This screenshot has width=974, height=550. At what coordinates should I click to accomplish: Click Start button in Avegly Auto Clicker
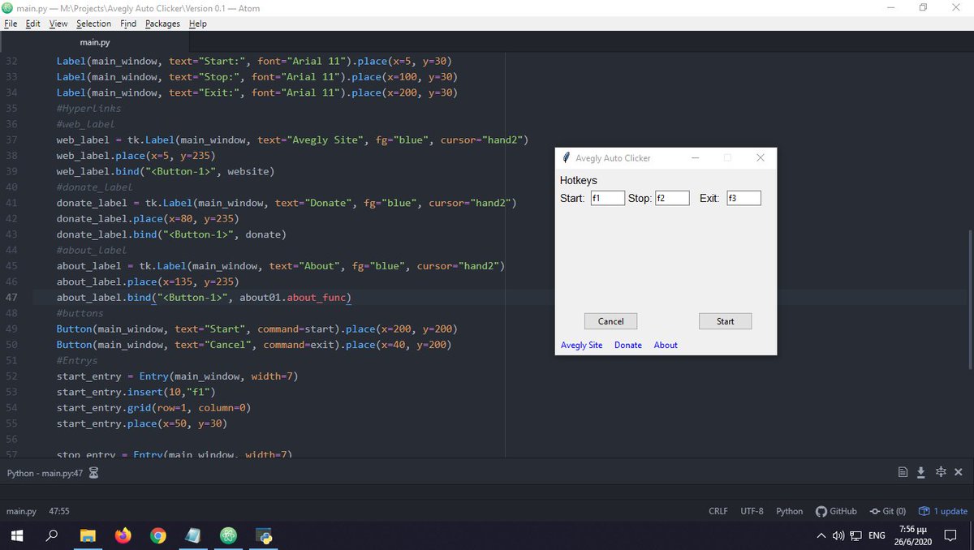pos(725,321)
